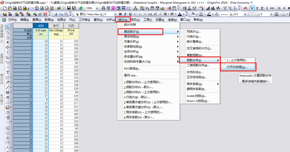
Task: Select column header A(X)
Action: pos(41,26)
